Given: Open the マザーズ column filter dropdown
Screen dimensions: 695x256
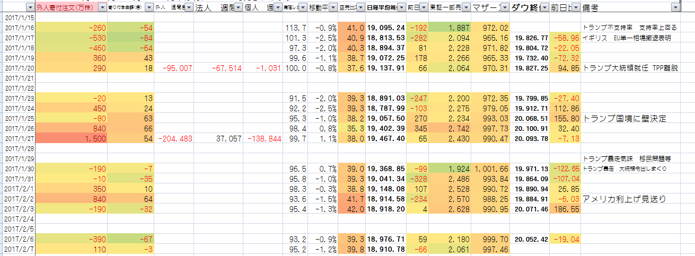Looking at the screenshot, I should coord(505,8).
